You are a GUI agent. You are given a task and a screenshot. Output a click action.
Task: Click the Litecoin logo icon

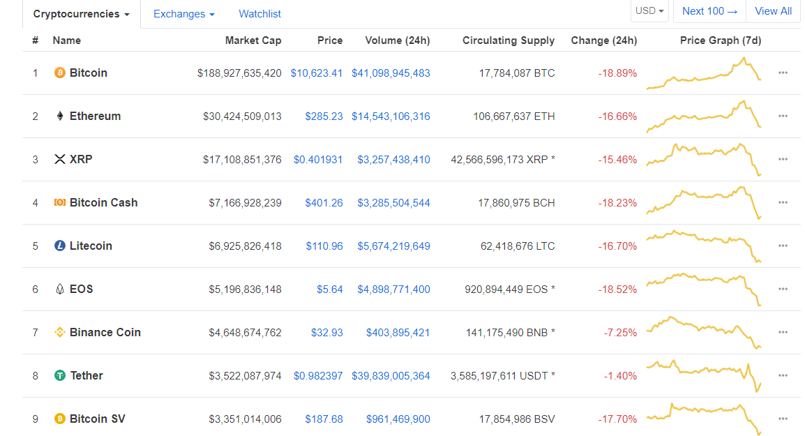59,246
